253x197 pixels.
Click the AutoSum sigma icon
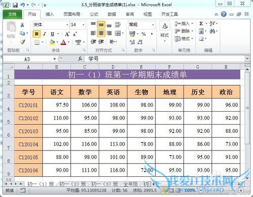tap(201, 24)
